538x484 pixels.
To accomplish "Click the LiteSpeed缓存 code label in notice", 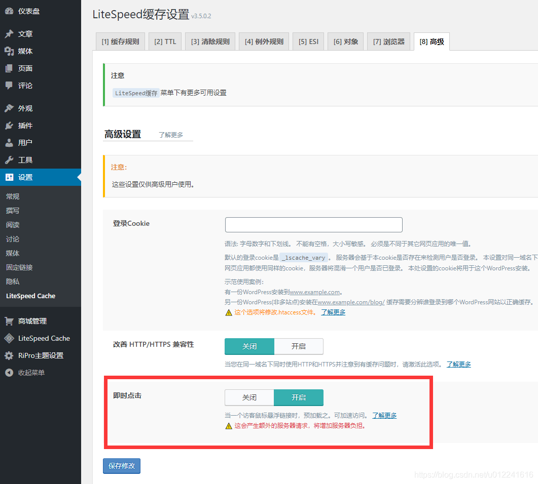I will (x=136, y=93).
